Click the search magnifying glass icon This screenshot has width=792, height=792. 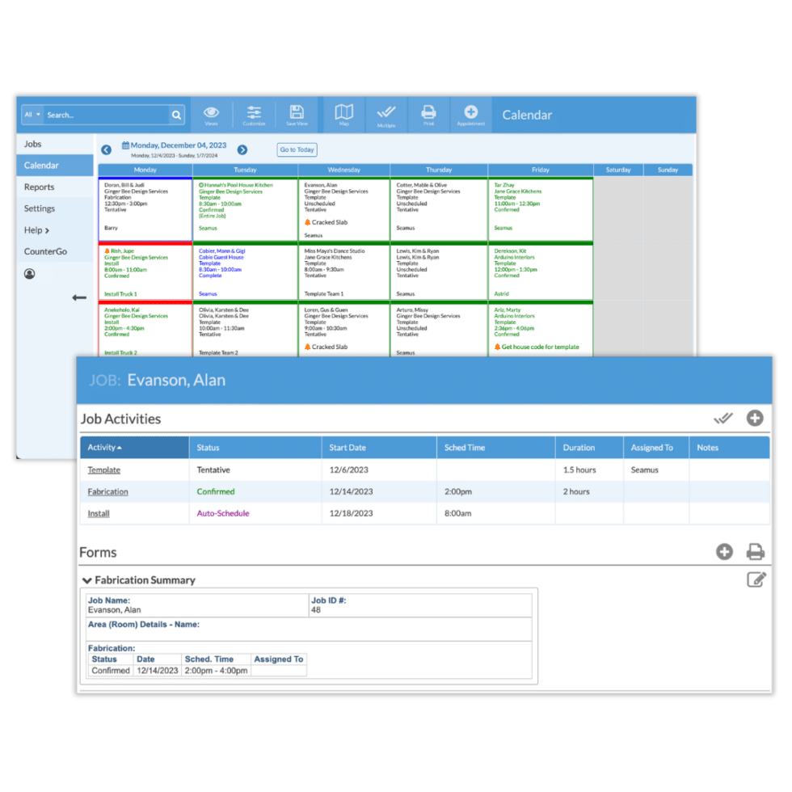pos(176,116)
